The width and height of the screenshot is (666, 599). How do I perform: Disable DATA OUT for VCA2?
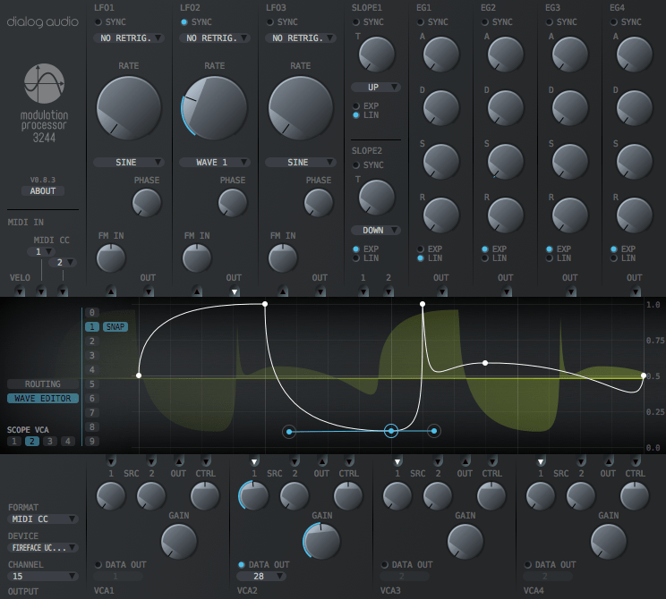pyautogui.click(x=242, y=565)
